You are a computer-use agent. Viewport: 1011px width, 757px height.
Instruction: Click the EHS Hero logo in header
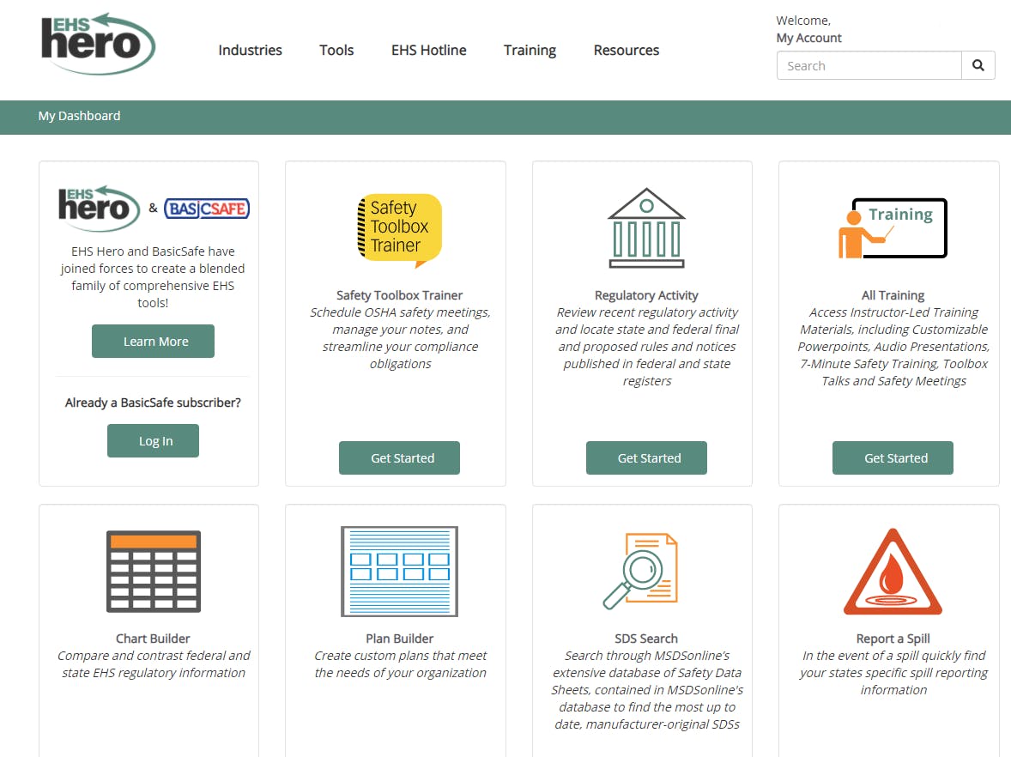[98, 44]
